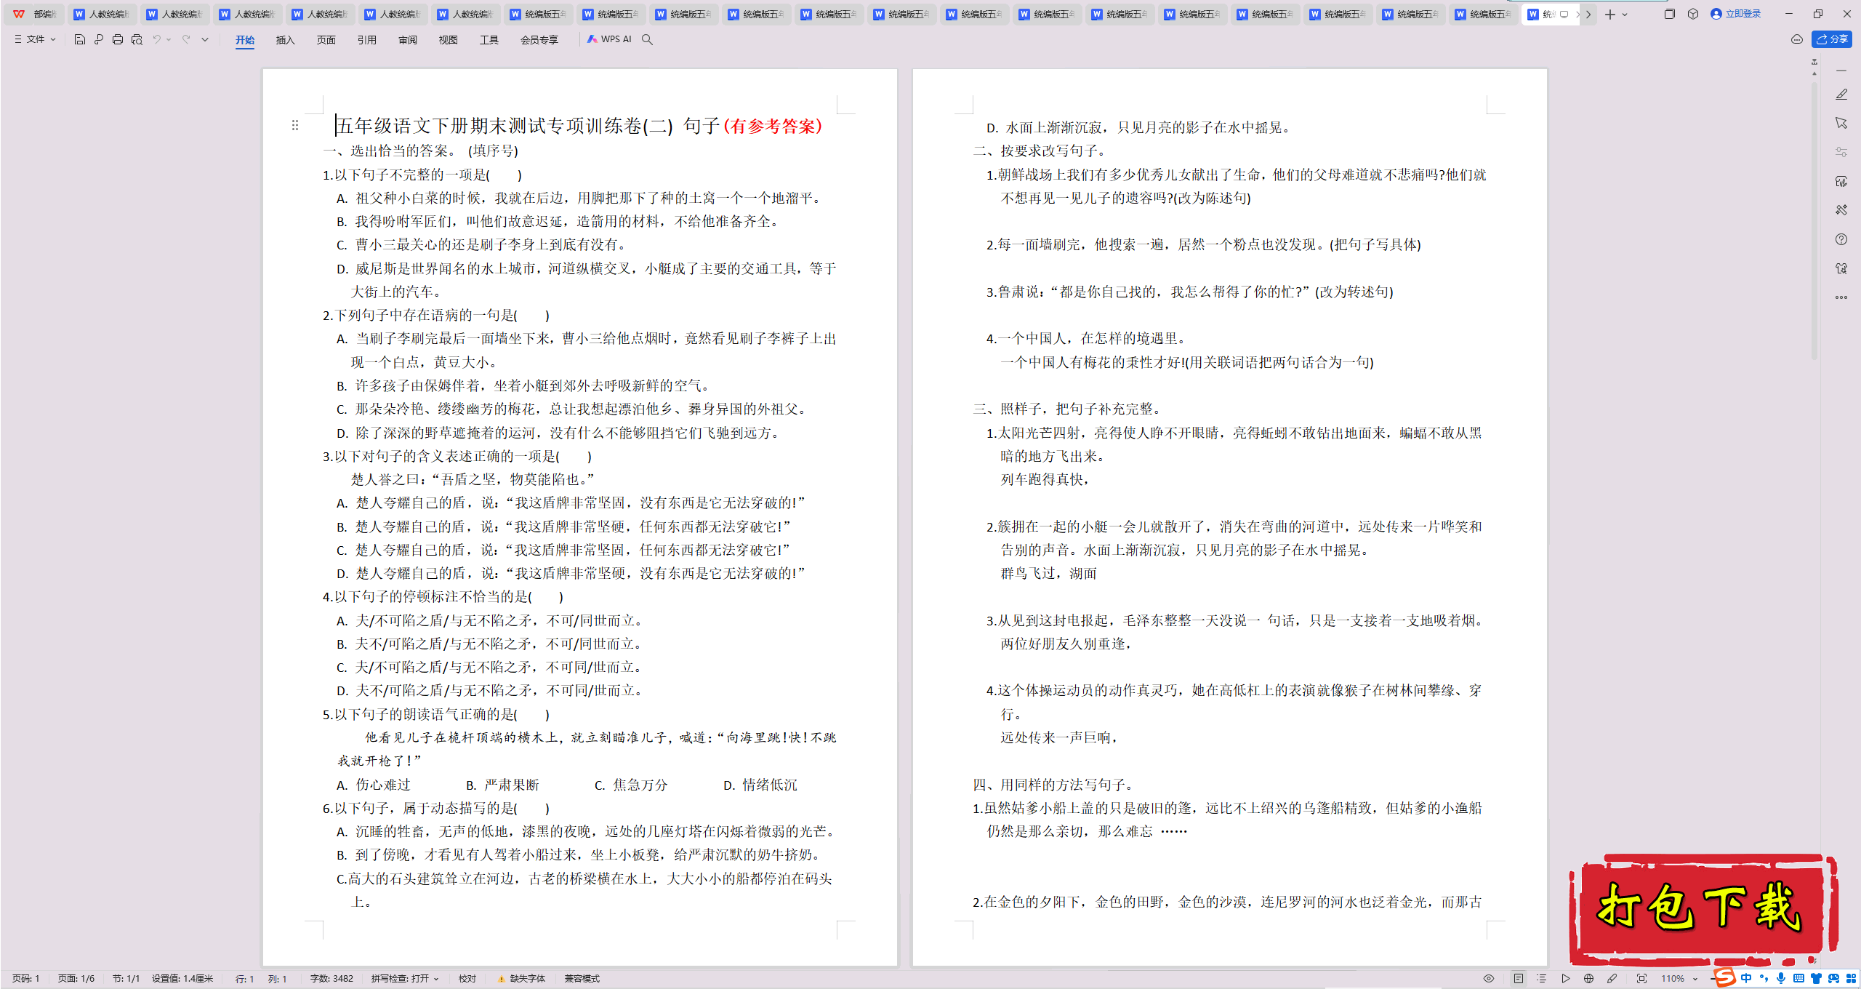Click the multi-window workspace icon

pyautogui.click(x=1670, y=14)
